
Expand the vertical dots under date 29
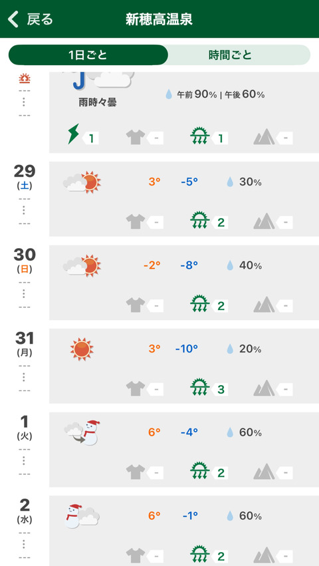click(24, 210)
